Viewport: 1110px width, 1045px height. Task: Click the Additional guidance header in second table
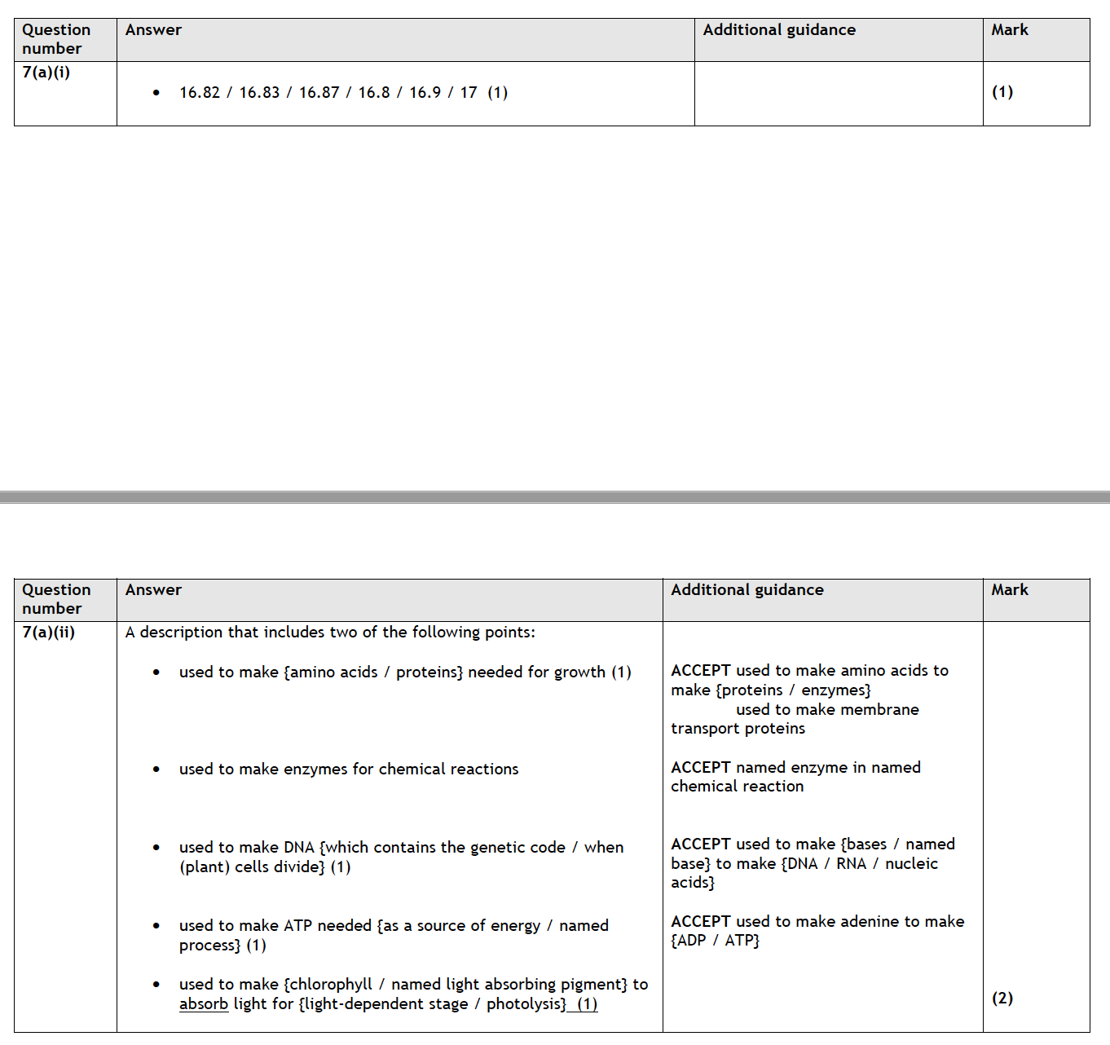tap(747, 590)
